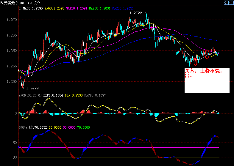Screen dimensions: 234x166
Task: Select the magenta MA120:1.2591 label
Action: [77, 9]
